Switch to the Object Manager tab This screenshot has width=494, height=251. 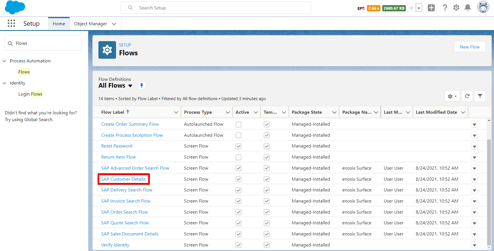[90, 24]
